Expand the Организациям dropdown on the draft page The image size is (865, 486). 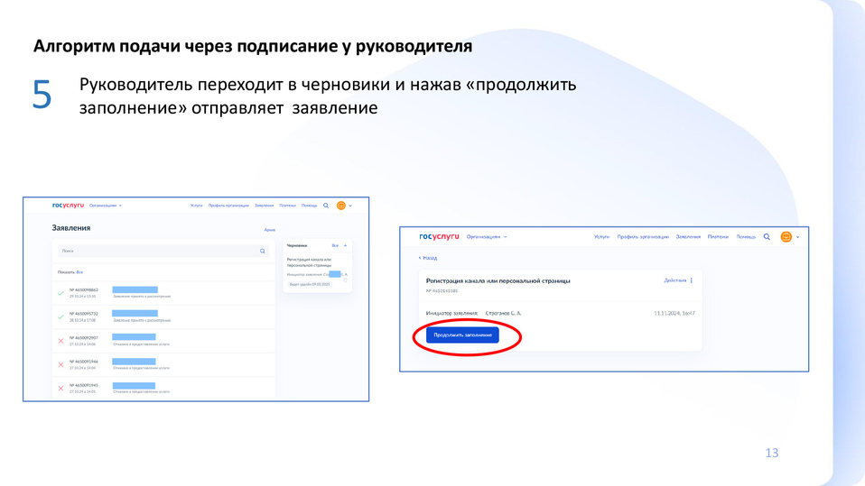coord(486,237)
